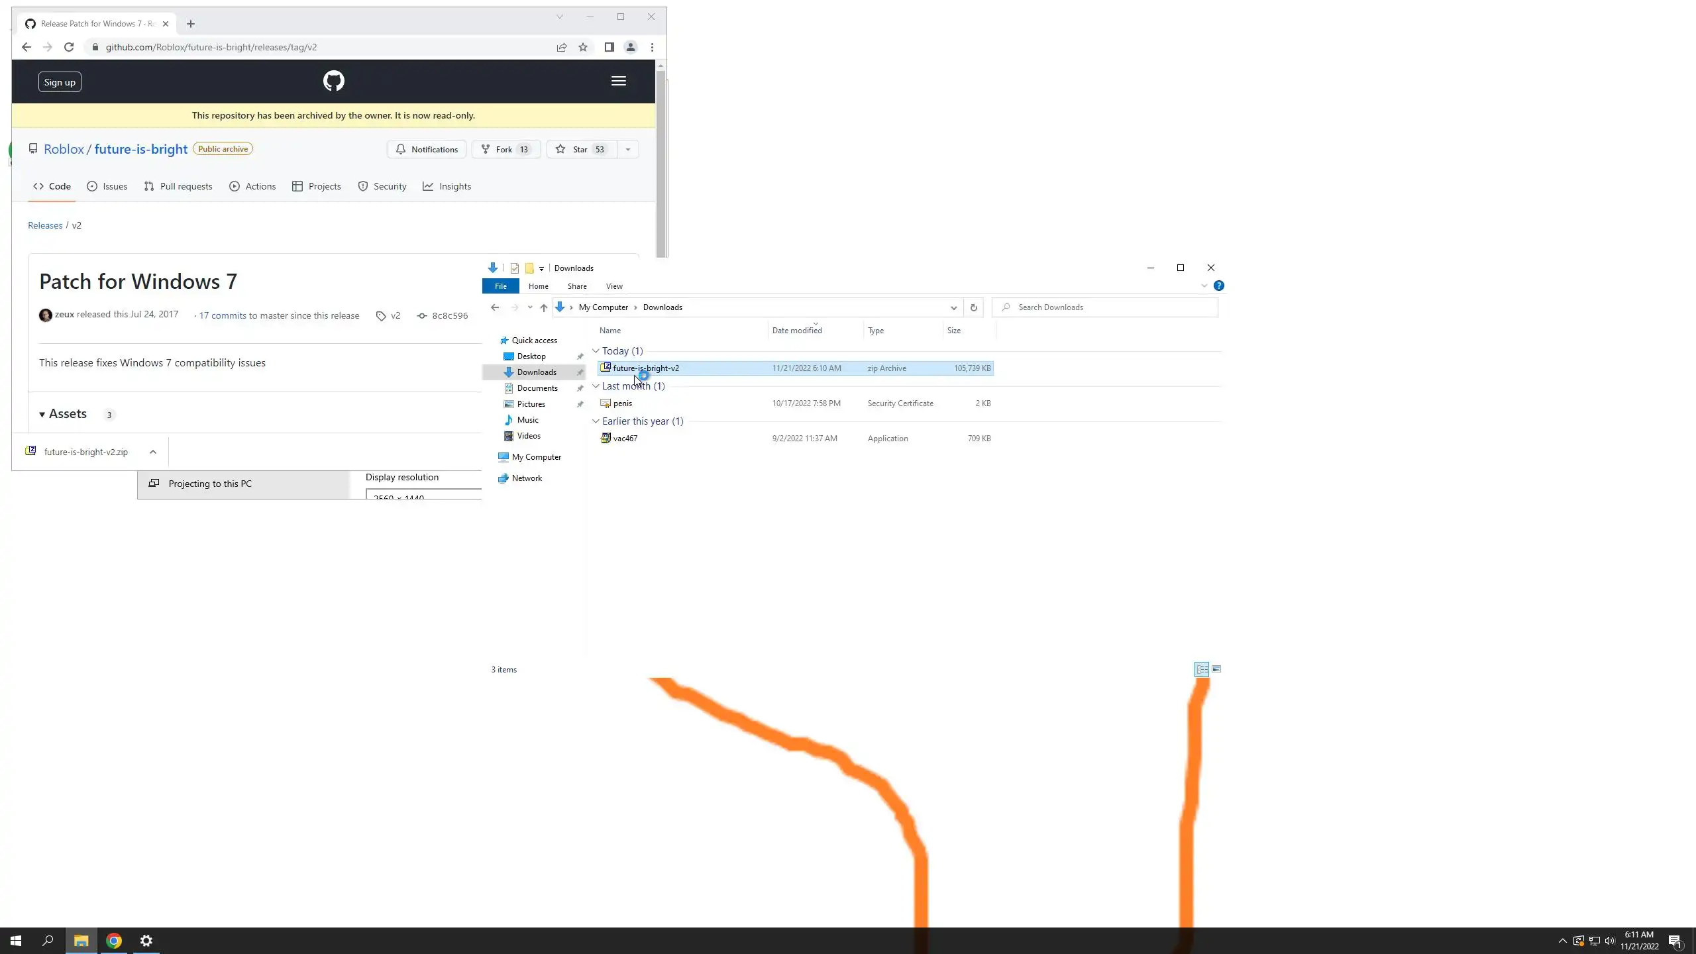Open the Star options dropdown arrow
This screenshot has width=1696, height=954.
tap(627, 149)
